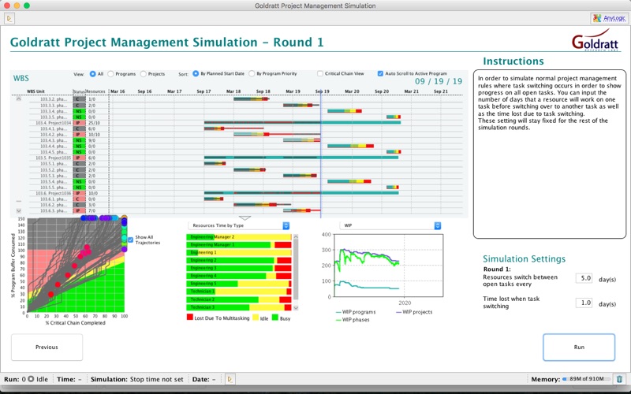Click WIP programs legend entry

[356, 312]
